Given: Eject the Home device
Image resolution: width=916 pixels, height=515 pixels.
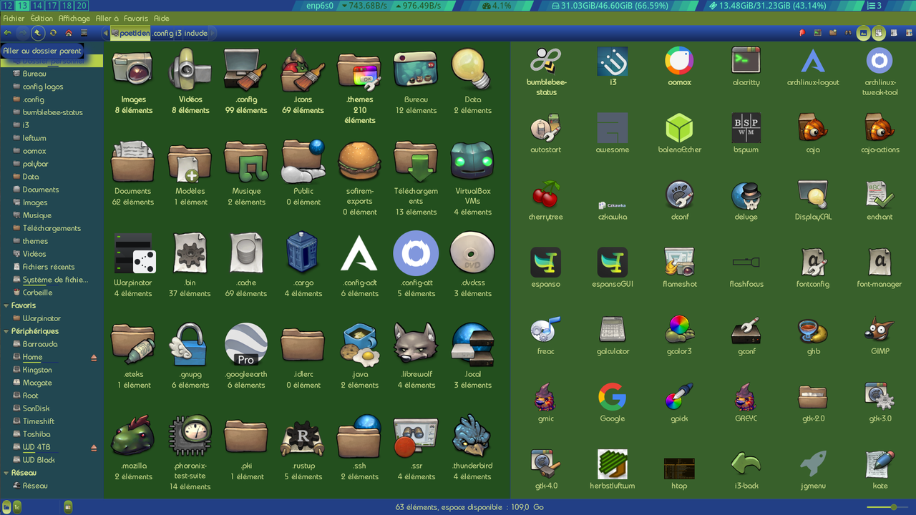Looking at the screenshot, I should [94, 357].
